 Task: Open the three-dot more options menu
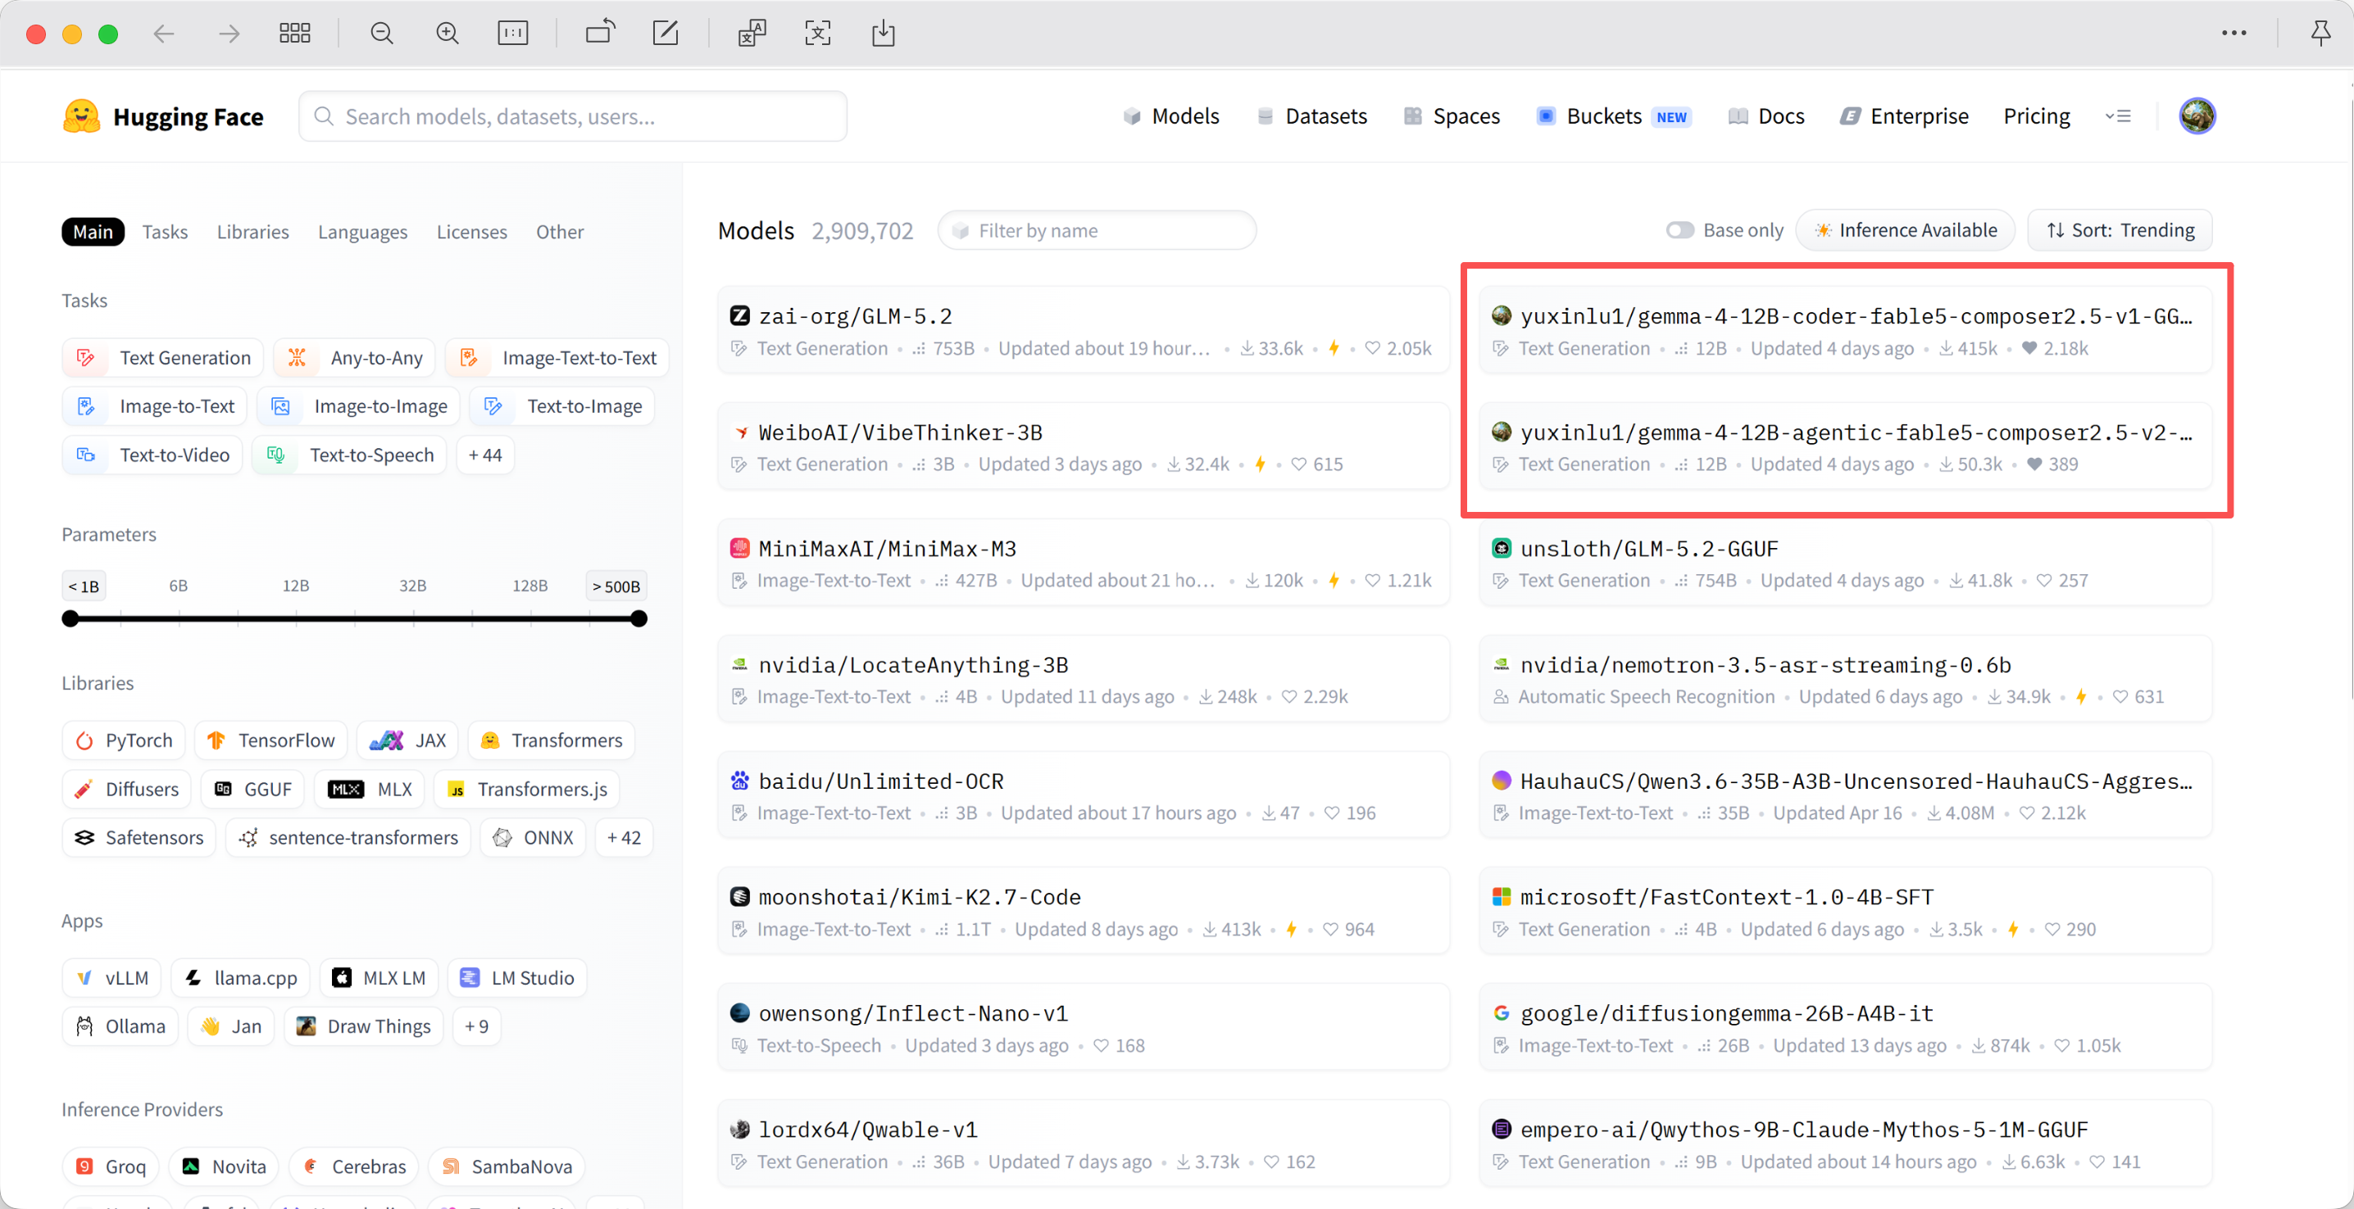pyautogui.click(x=2234, y=33)
